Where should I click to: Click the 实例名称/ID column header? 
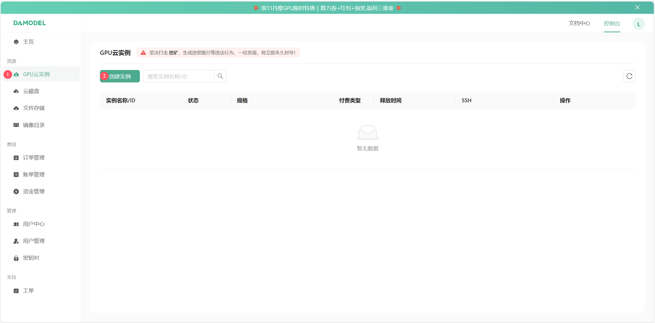[121, 100]
